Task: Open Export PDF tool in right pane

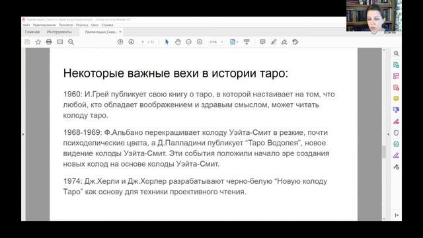Action: 396,65
